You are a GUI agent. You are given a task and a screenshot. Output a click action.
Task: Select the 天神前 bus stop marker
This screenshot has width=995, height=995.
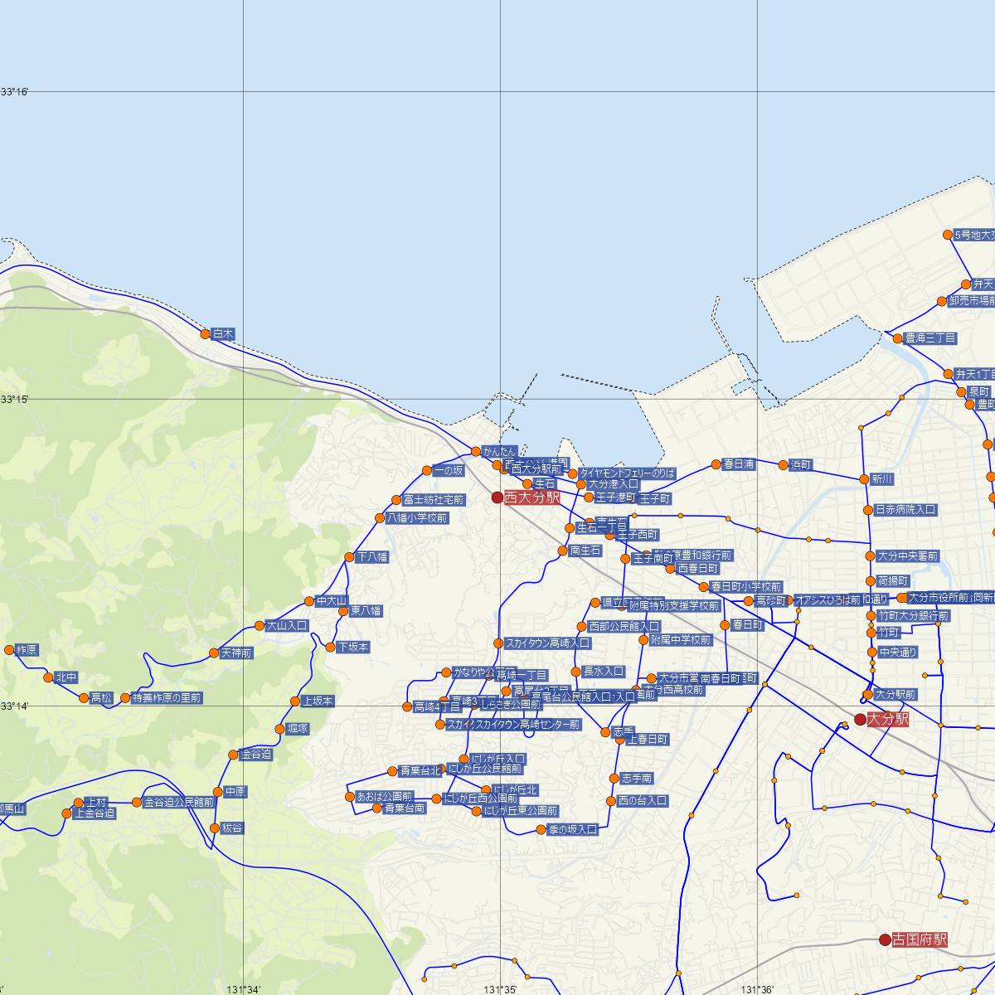tap(214, 653)
